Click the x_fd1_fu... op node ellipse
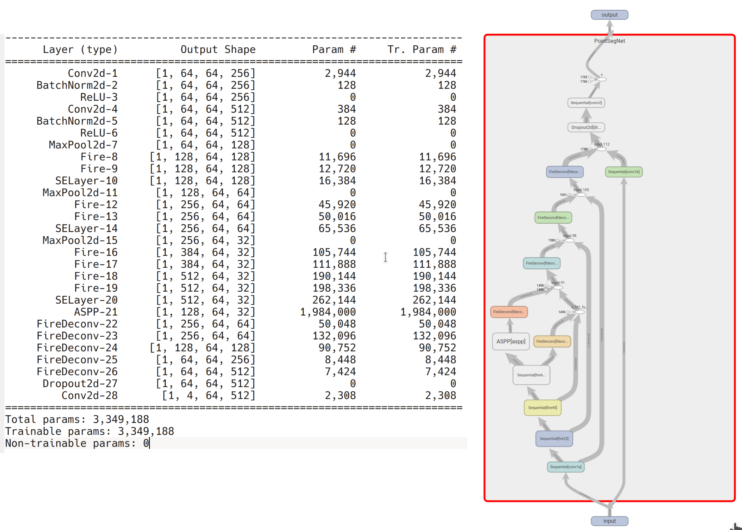 click(x=579, y=312)
